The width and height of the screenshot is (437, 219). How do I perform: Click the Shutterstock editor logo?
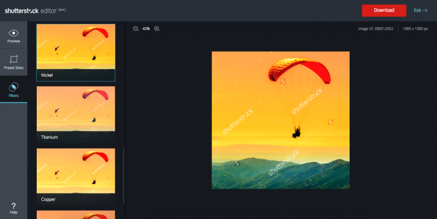(x=35, y=10)
